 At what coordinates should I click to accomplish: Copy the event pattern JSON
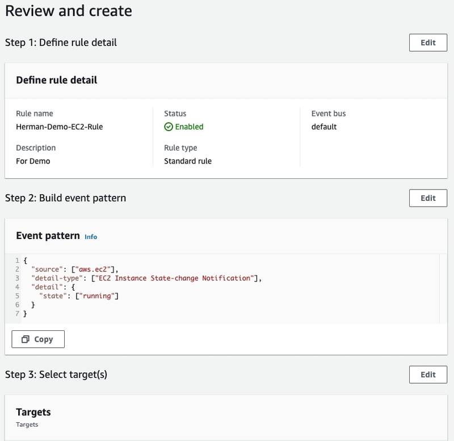(x=38, y=339)
